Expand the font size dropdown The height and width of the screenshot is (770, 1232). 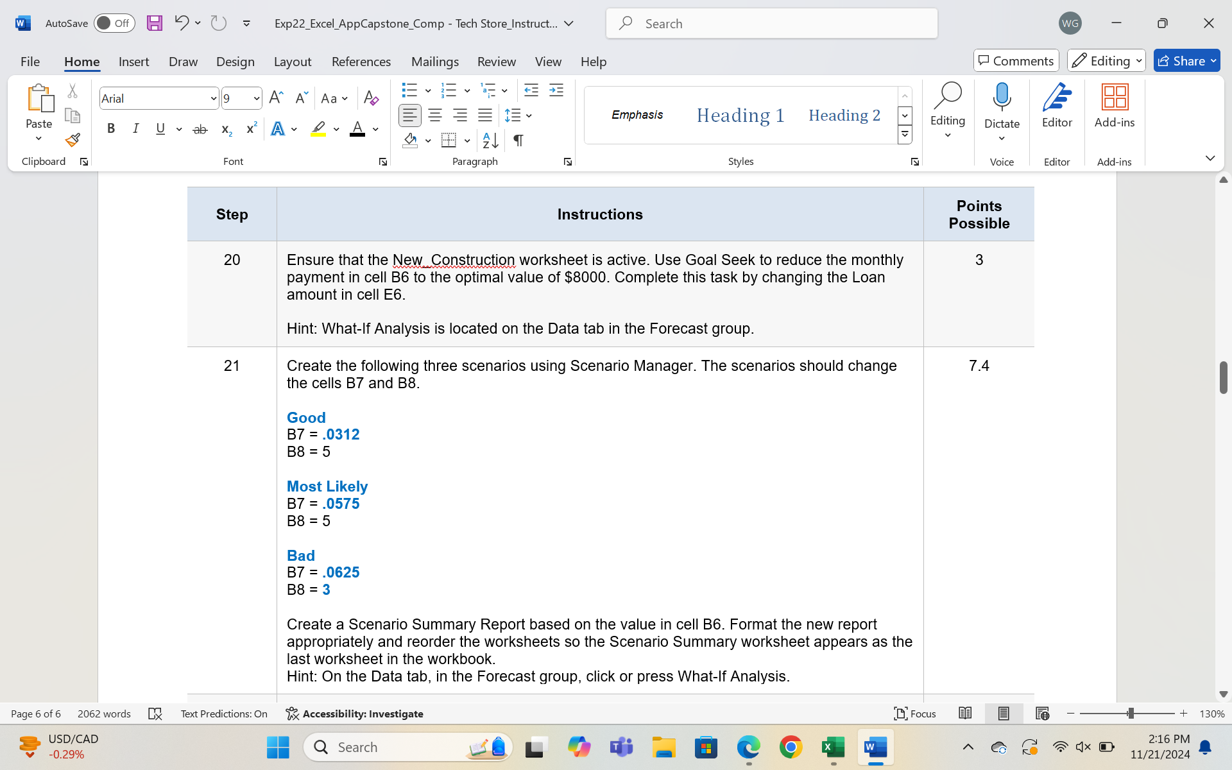257,99
